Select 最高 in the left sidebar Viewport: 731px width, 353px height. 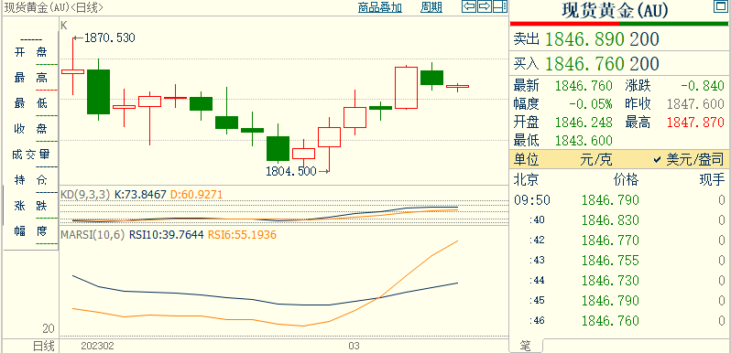(x=31, y=78)
